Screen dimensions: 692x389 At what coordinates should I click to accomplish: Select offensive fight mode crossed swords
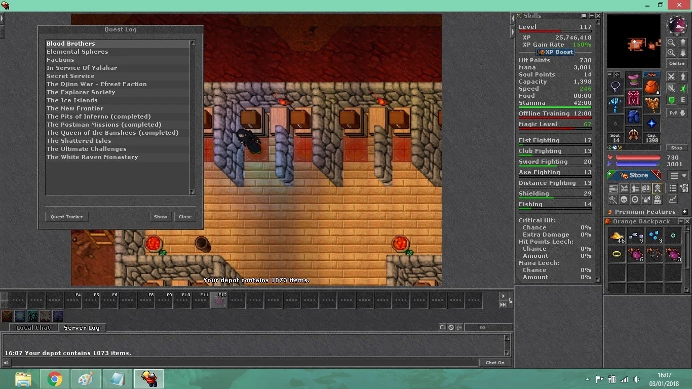coord(671,76)
